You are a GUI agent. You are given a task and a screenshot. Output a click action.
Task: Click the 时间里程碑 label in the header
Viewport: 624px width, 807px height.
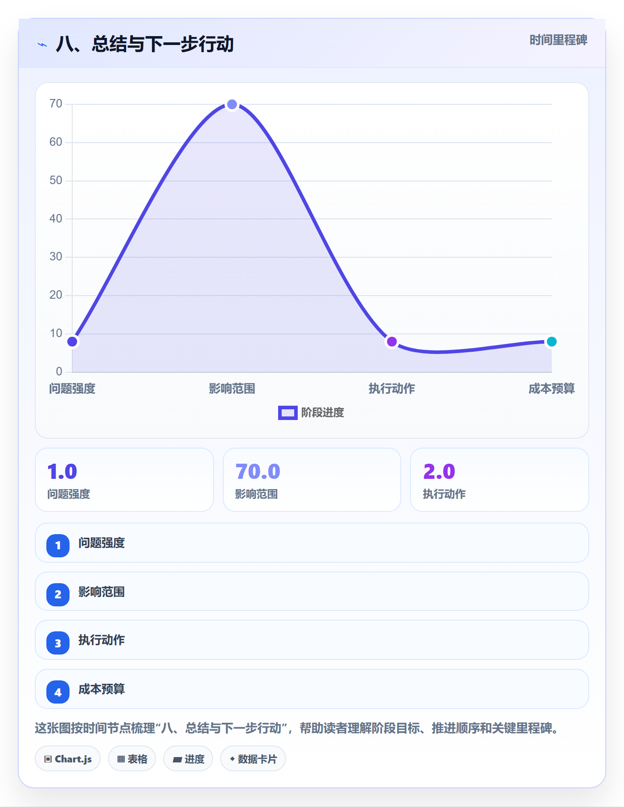click(x=558, y=40)
